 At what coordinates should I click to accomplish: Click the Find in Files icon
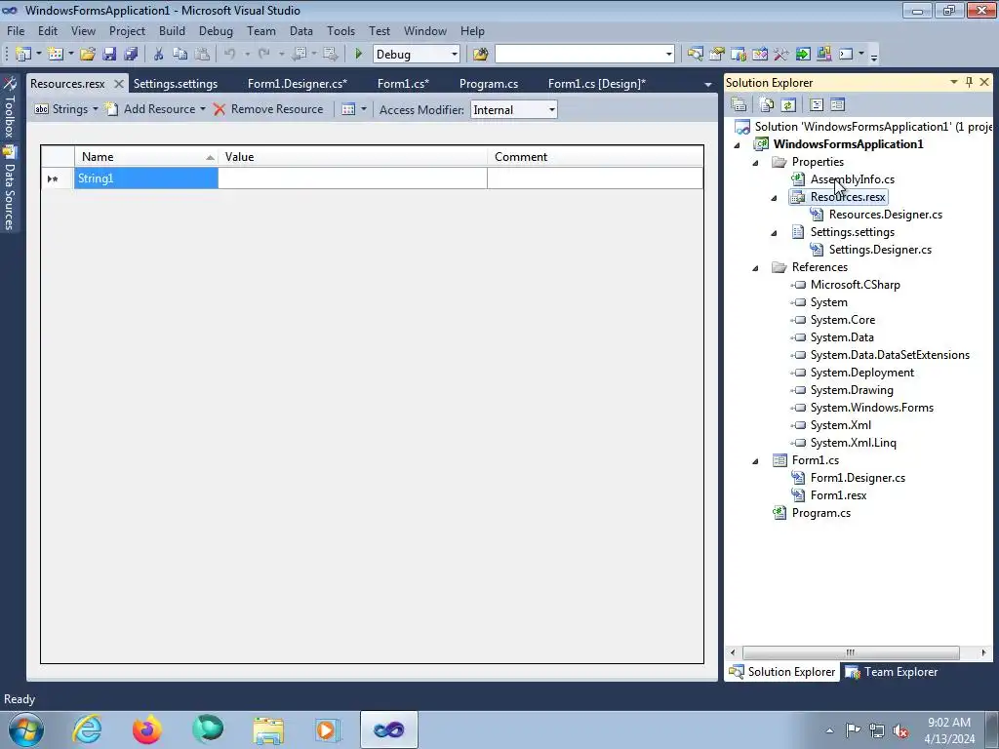[x=480, y=55]
